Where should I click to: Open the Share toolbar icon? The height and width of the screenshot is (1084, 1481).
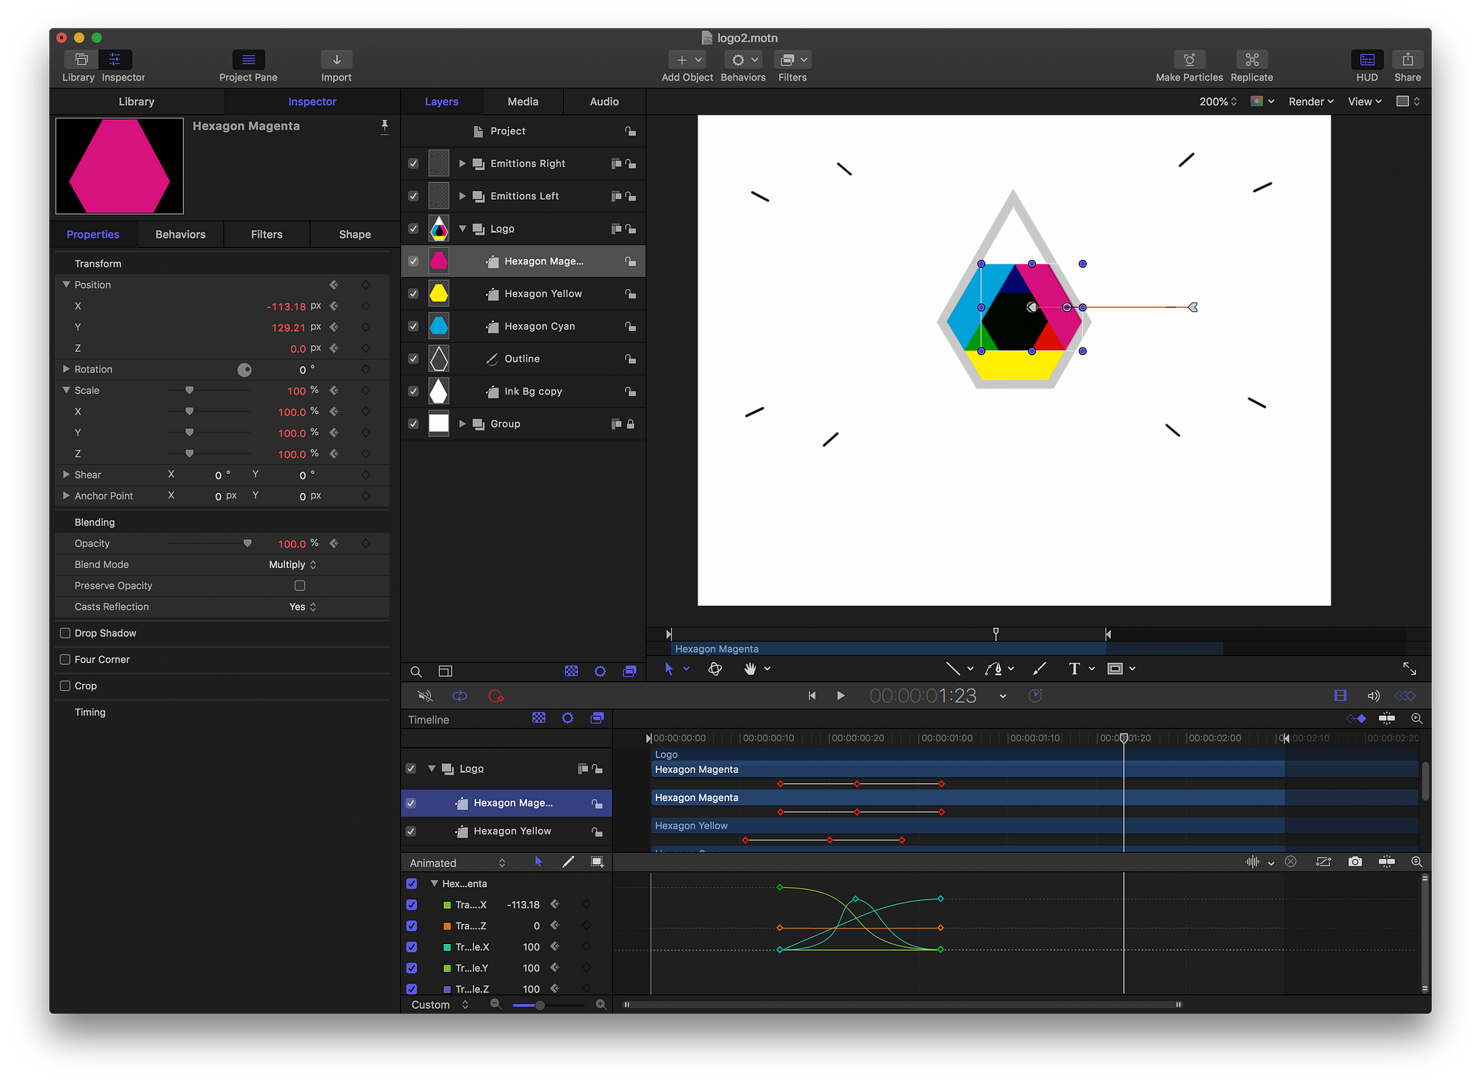pyautogui.click(x=1408, y=59)
